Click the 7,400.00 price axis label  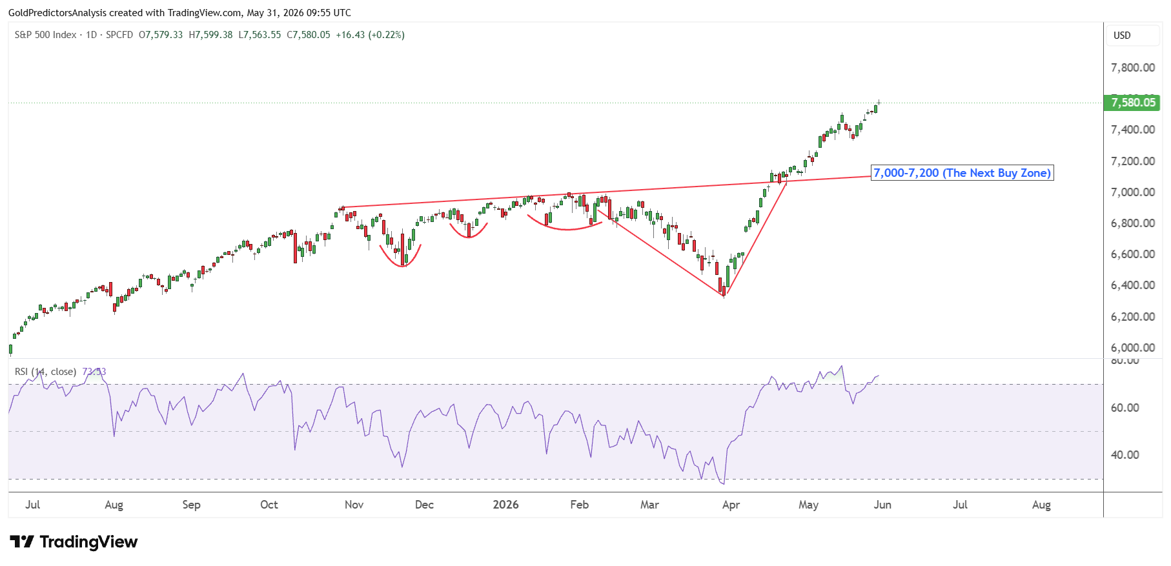1133,130
